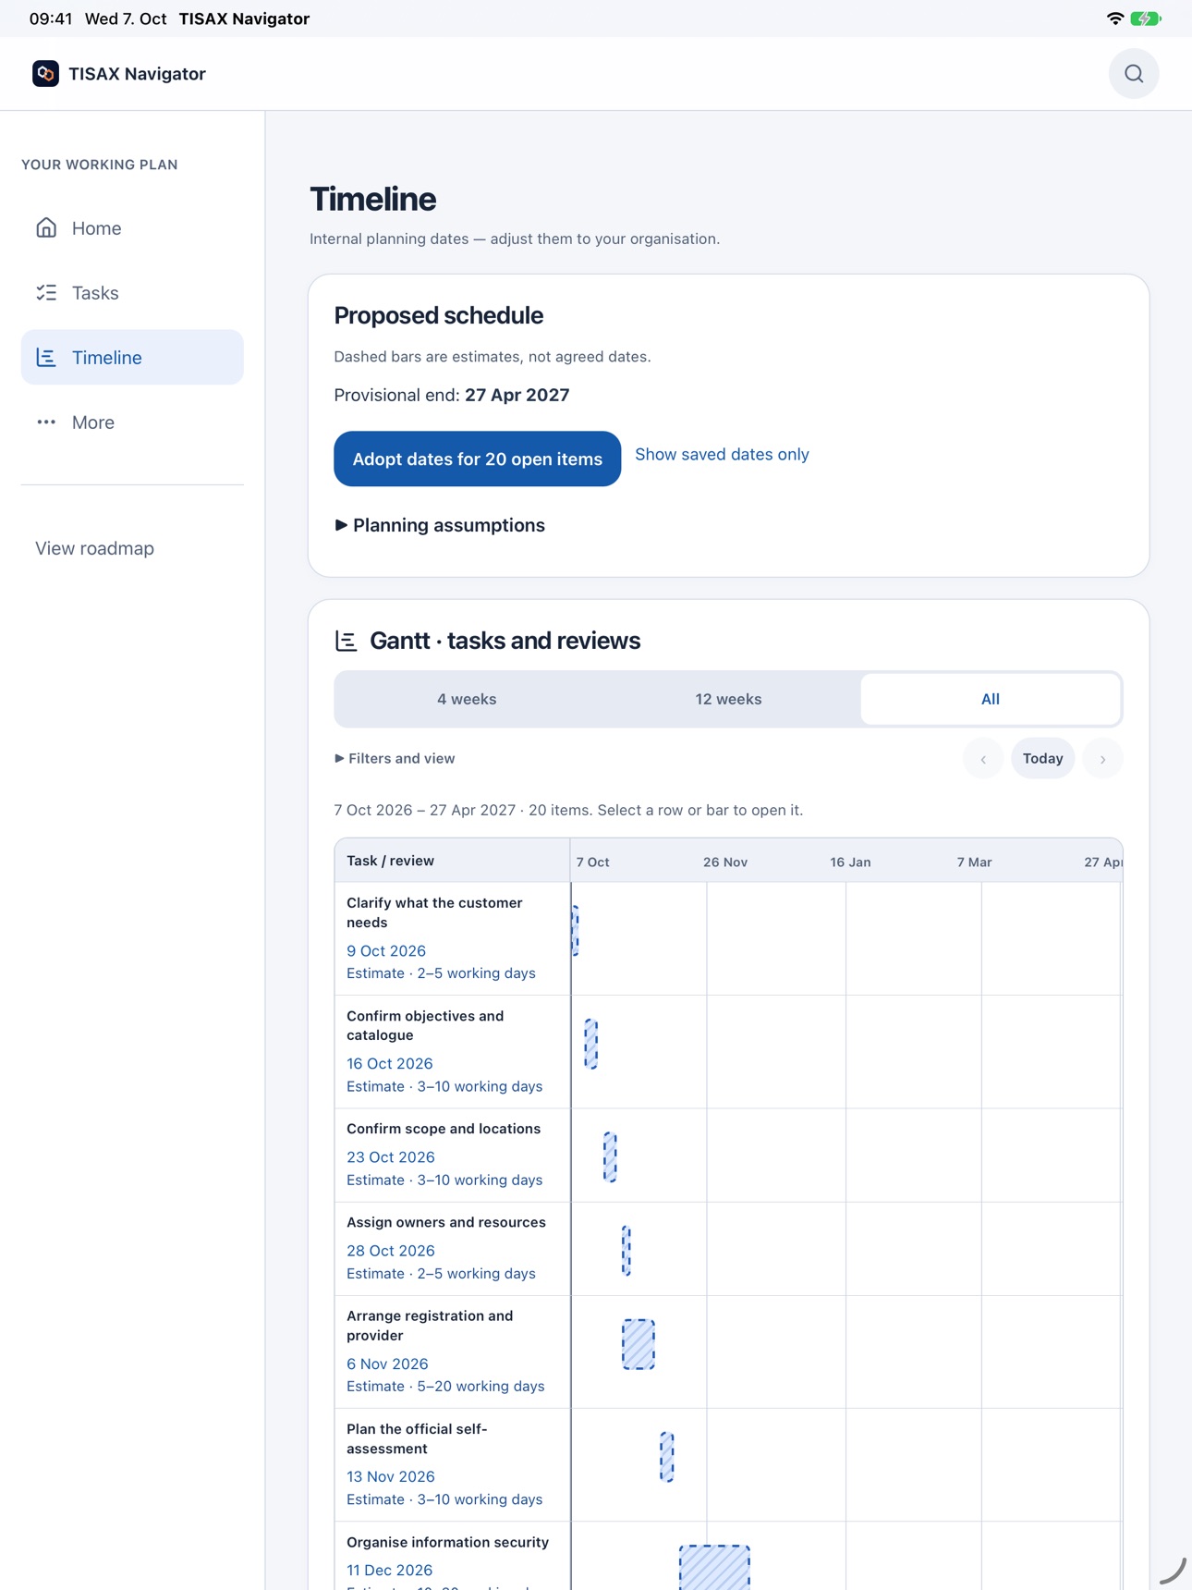This screenshot has width=1192, height=1590.
Task: Open the Organise information security bar
Action: click(714, 1568)
